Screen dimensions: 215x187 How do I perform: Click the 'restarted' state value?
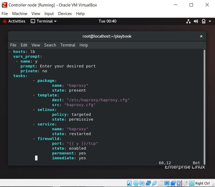(x=80, y=134)
